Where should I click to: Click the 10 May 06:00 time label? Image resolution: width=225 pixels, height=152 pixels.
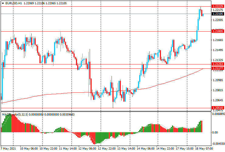pyautogui.click(x=29, y=149)
